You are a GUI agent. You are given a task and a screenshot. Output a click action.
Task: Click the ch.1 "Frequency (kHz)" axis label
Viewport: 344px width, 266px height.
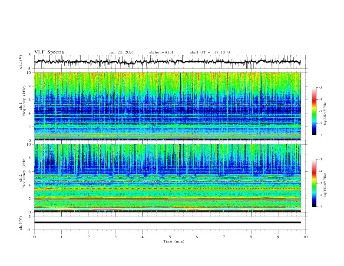click(24, 101)
